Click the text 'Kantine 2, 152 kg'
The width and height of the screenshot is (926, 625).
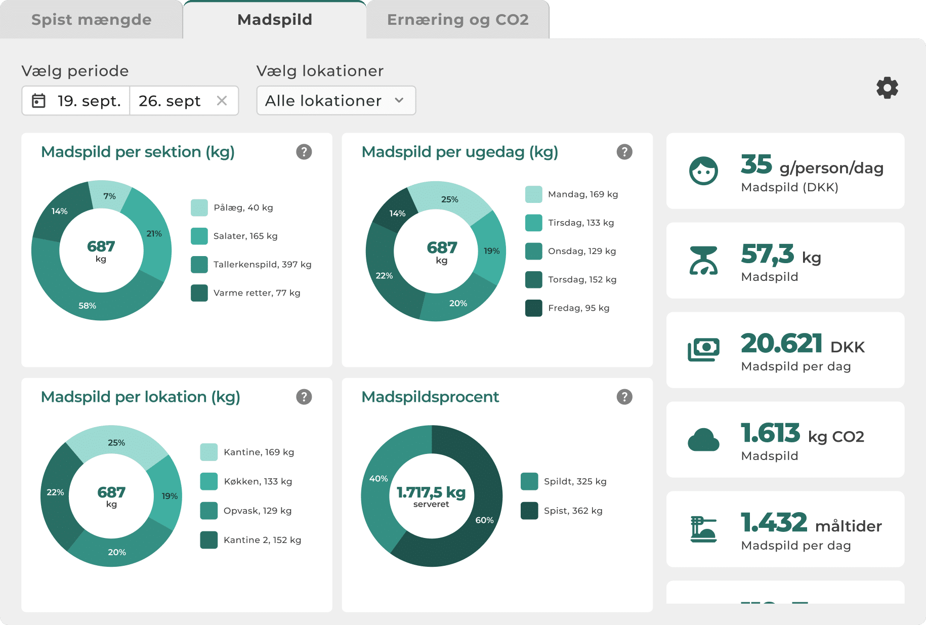pos(262,540)
